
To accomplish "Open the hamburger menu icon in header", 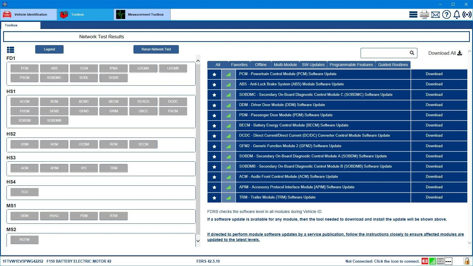I will (413, 14).
